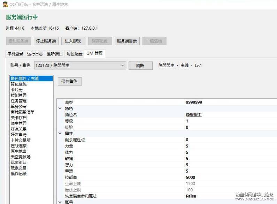
Task: Click the 刷新 button
Action: 140,66
